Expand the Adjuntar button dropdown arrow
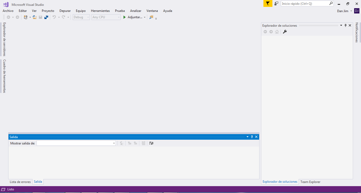The image size is (361, 193). 145,17
